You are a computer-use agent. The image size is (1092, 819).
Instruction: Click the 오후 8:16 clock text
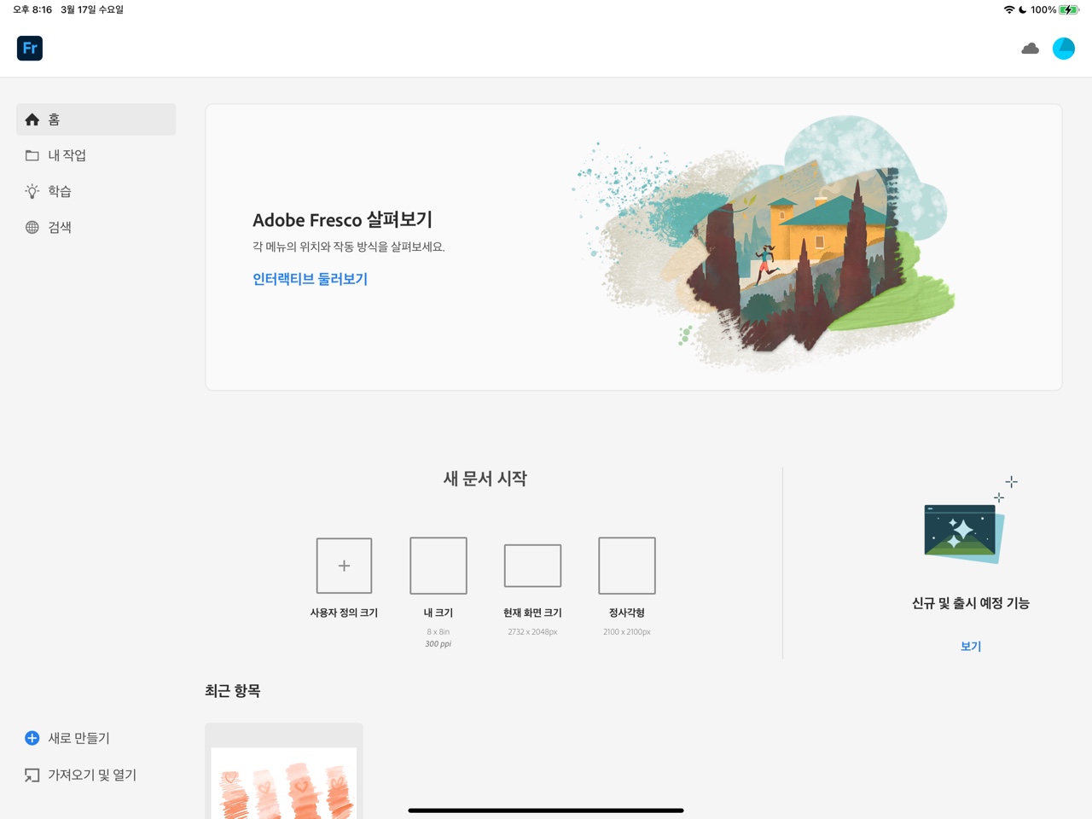point(32,9)
